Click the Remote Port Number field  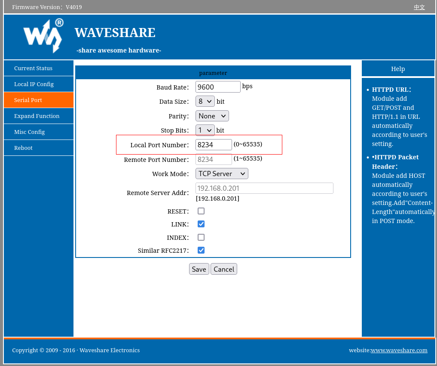(214, 159)
